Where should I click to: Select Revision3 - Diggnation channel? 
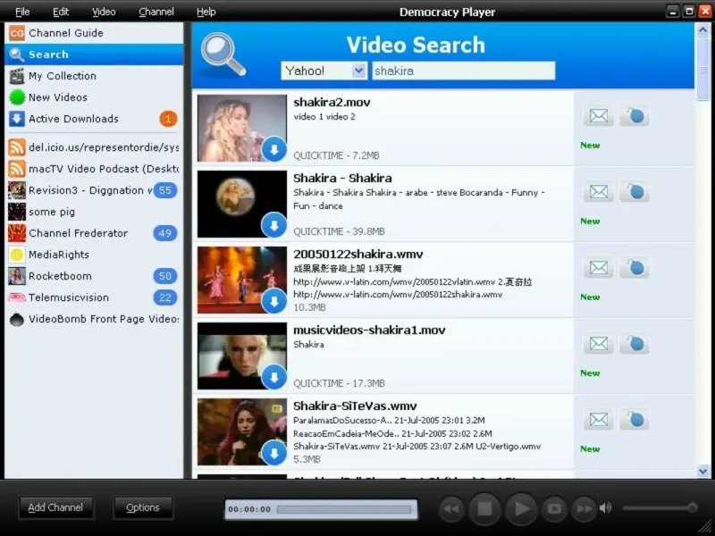[x=94, y=190]
